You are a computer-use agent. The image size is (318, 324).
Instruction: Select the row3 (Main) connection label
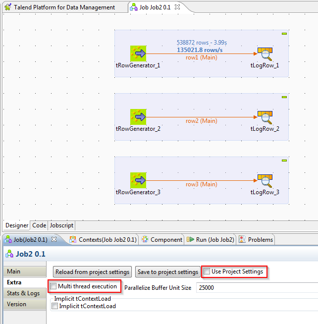pos(202,184)
